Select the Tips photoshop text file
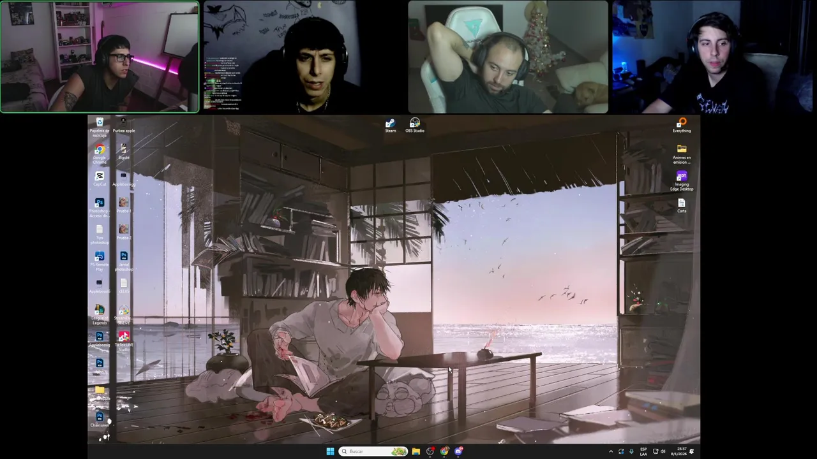817x459 pixels. [100, 234]
